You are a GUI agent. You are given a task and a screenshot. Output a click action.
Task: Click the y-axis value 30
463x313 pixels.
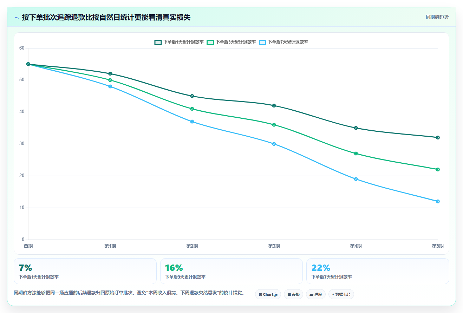point(22,144)
